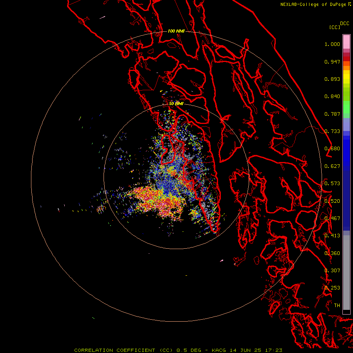This screenshot has width=353, height=353.
Task: Click the 0.520 colorbar value label
Action: pos(332,201)
